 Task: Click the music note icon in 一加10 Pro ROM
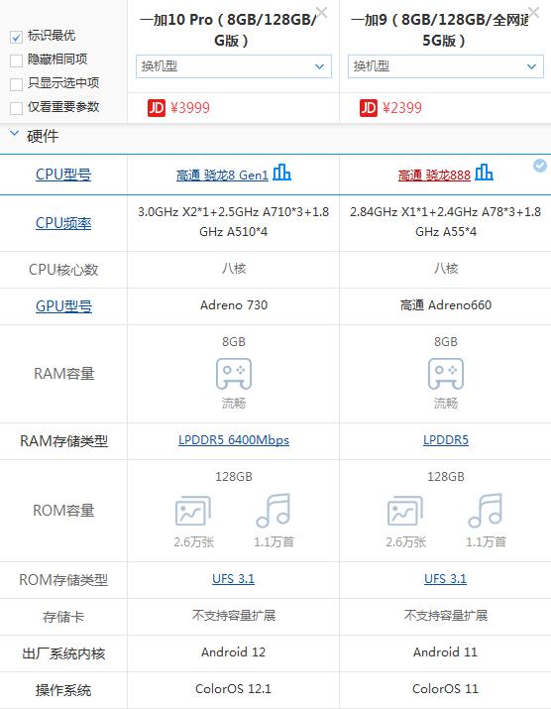click(274, 511)
